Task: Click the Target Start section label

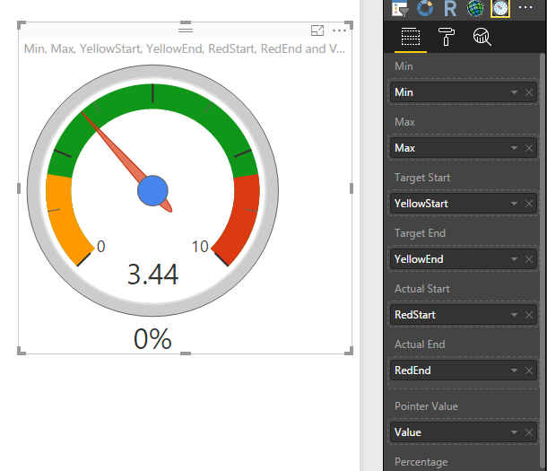Action: point(422,178)
